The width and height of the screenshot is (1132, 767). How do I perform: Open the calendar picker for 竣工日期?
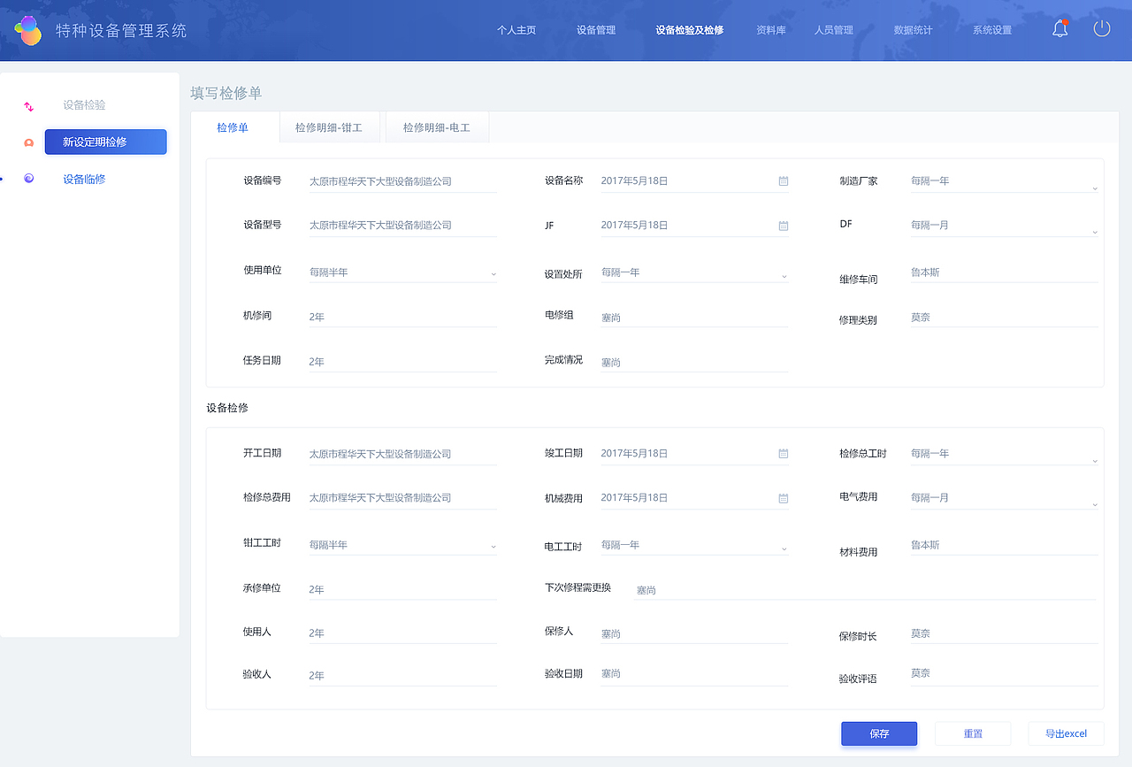pos(782,453)
